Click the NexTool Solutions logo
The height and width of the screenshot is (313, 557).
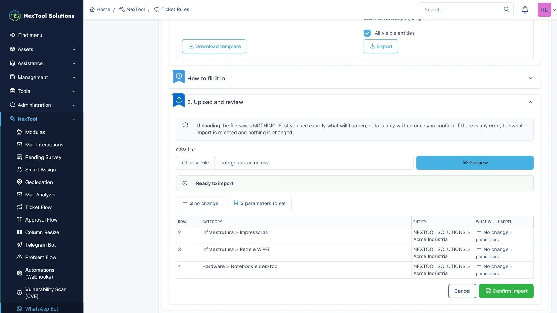[x=42, y=16]
